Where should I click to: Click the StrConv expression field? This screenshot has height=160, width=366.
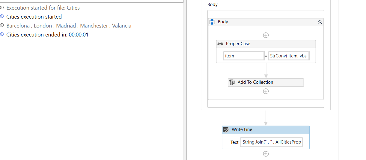coord(289,56)
